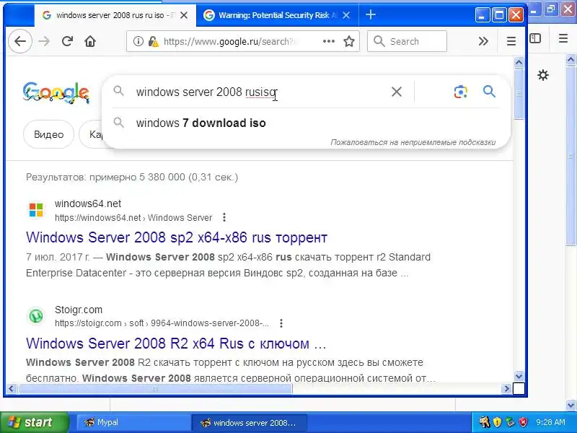
Task: Open the Windows start menu
Action: 34,422
